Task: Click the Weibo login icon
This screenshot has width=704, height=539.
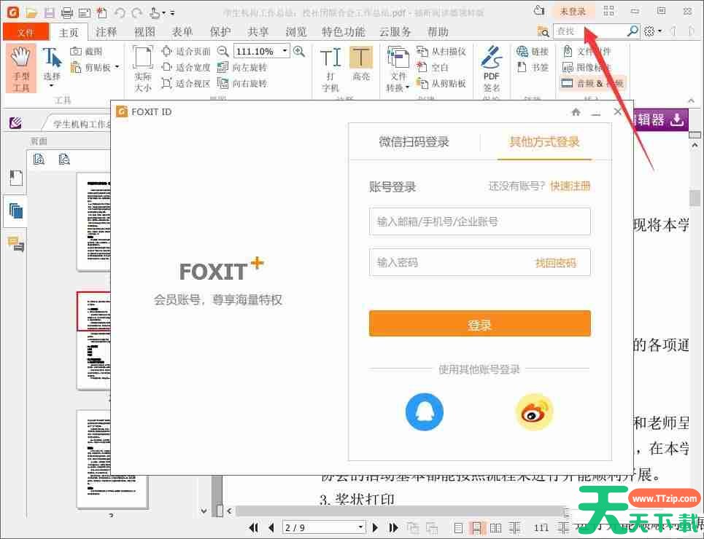Action: click(534, 412)
